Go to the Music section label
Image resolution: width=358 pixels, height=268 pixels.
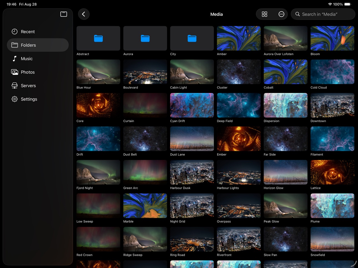[27, 58]
